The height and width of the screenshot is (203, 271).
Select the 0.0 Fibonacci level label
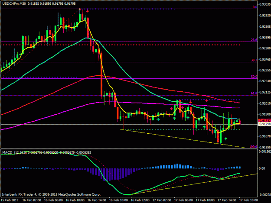pyautogui.click(x=255, y=7)
